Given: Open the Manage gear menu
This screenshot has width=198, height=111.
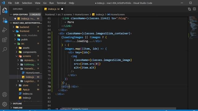Looking at the screenshot, I should [5, 104].
